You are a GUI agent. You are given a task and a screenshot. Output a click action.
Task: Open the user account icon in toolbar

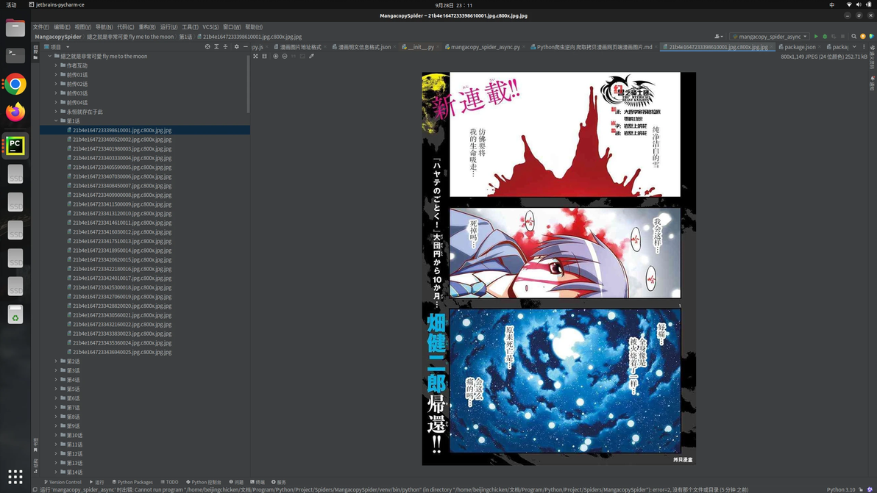coord(718,36)
